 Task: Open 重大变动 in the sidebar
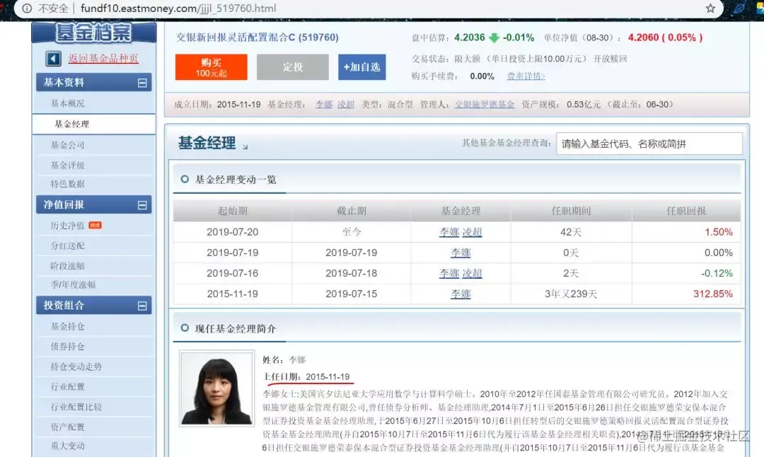coord(68,445)
